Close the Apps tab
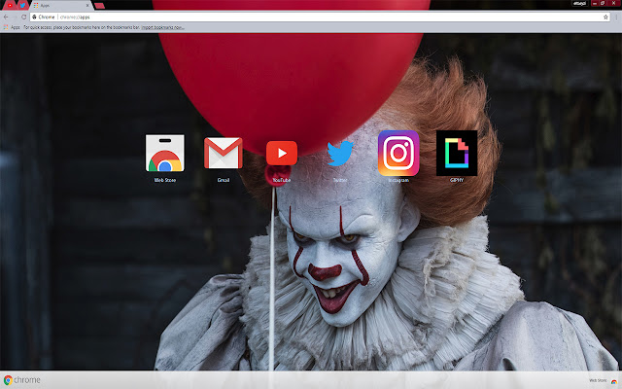This screenshot has width=622, height=389. 87,6
